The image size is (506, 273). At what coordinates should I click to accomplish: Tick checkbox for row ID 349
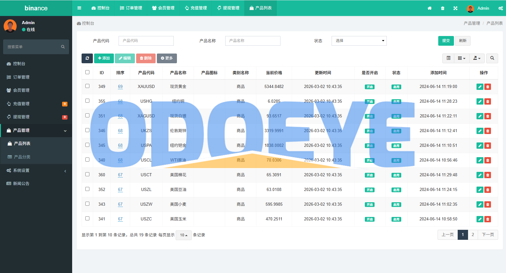pyautogui.click(x=87, y=86)
